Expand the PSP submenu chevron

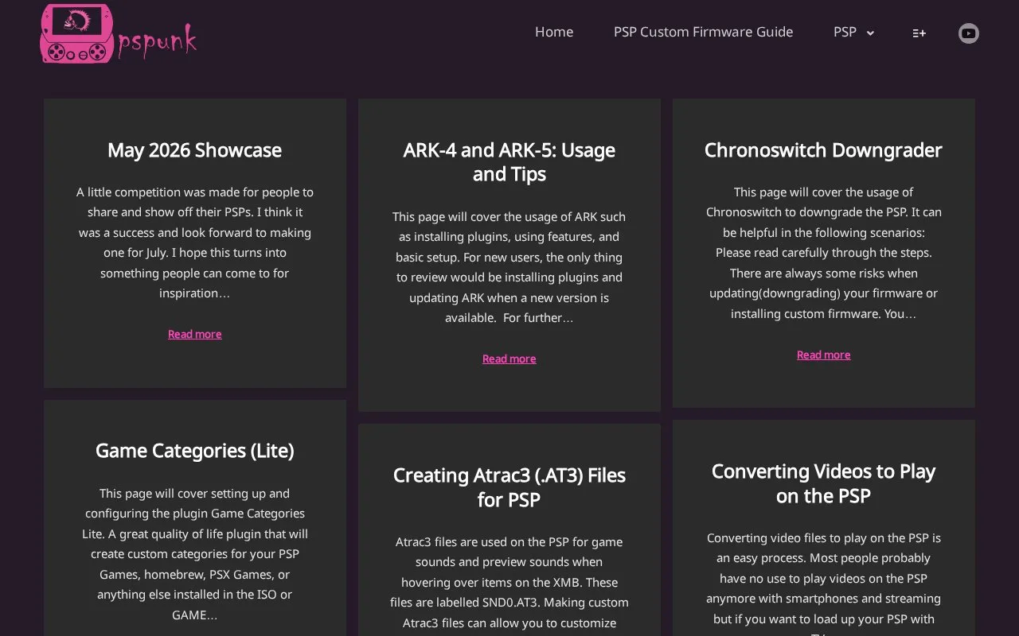[870, 33]
